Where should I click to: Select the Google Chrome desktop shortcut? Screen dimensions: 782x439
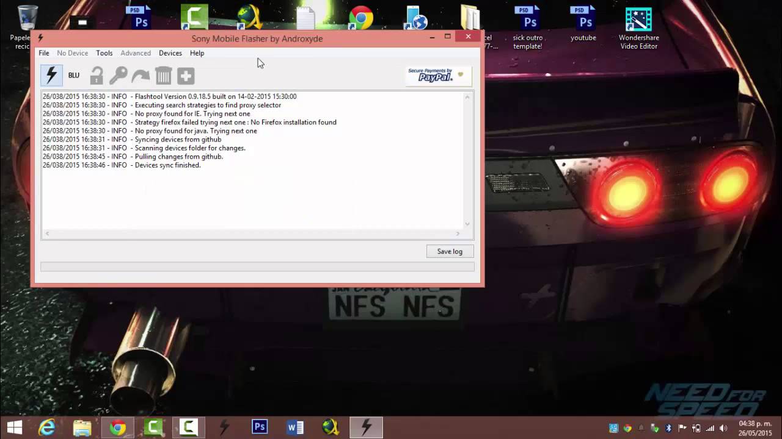[361, 18]
